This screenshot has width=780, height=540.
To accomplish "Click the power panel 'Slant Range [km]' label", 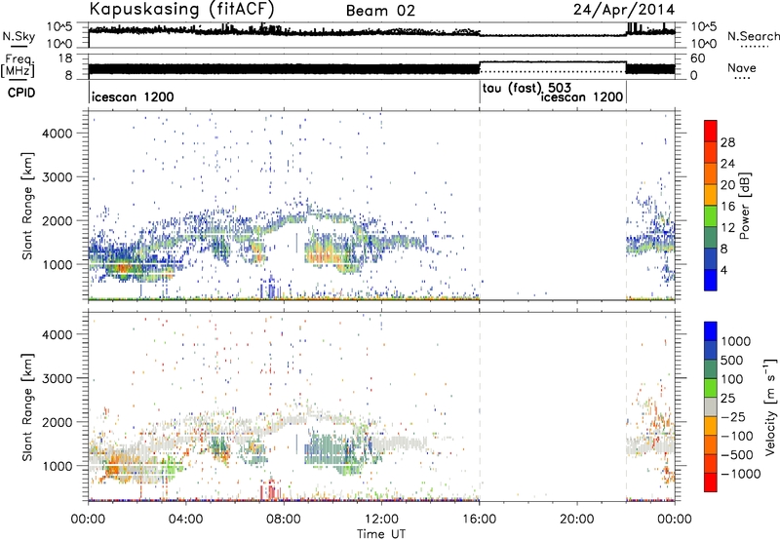I will pos(28,206).
